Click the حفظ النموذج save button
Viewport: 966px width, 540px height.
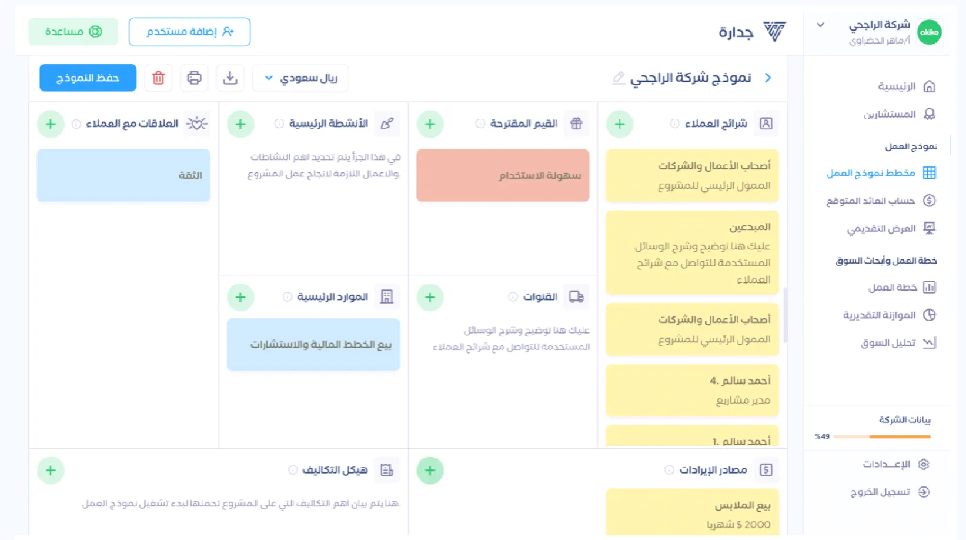[x=88, y=78]
